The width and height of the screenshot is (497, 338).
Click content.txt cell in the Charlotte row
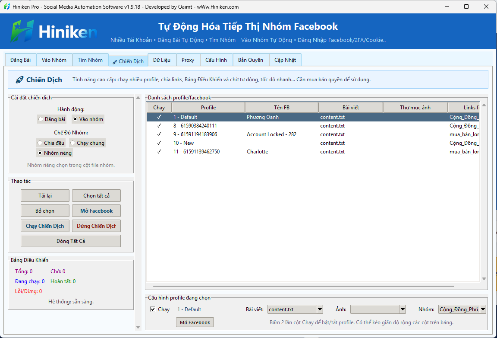332,152
